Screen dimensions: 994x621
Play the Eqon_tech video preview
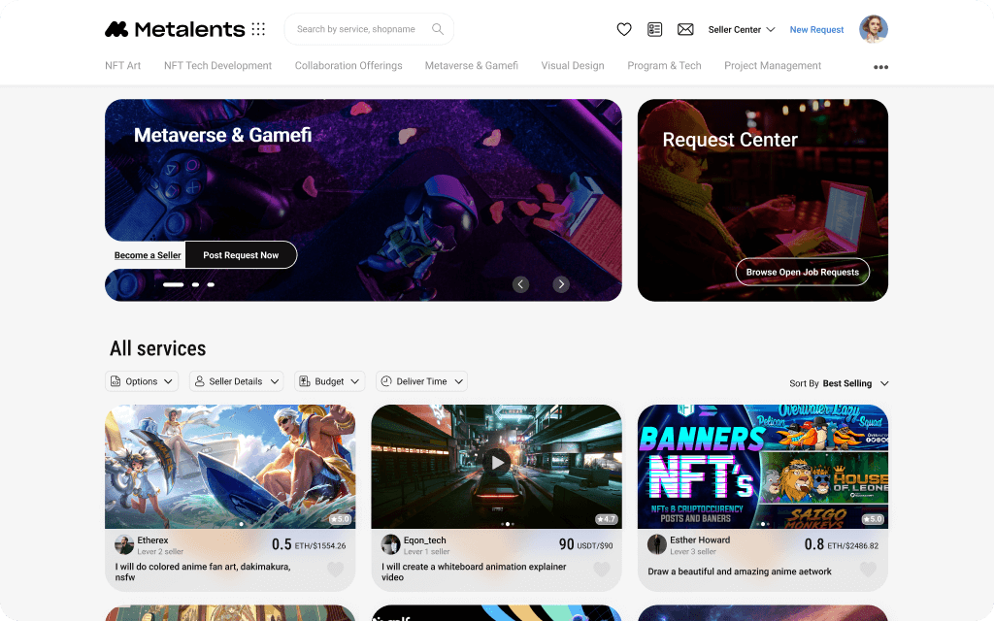tap(497, 463)
